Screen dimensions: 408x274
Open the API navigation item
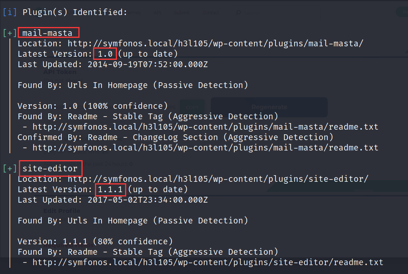pos(157,13)
